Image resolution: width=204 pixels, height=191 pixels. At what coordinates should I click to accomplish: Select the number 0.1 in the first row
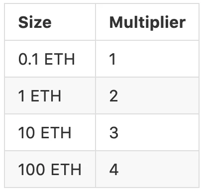(x=28, y=59)
